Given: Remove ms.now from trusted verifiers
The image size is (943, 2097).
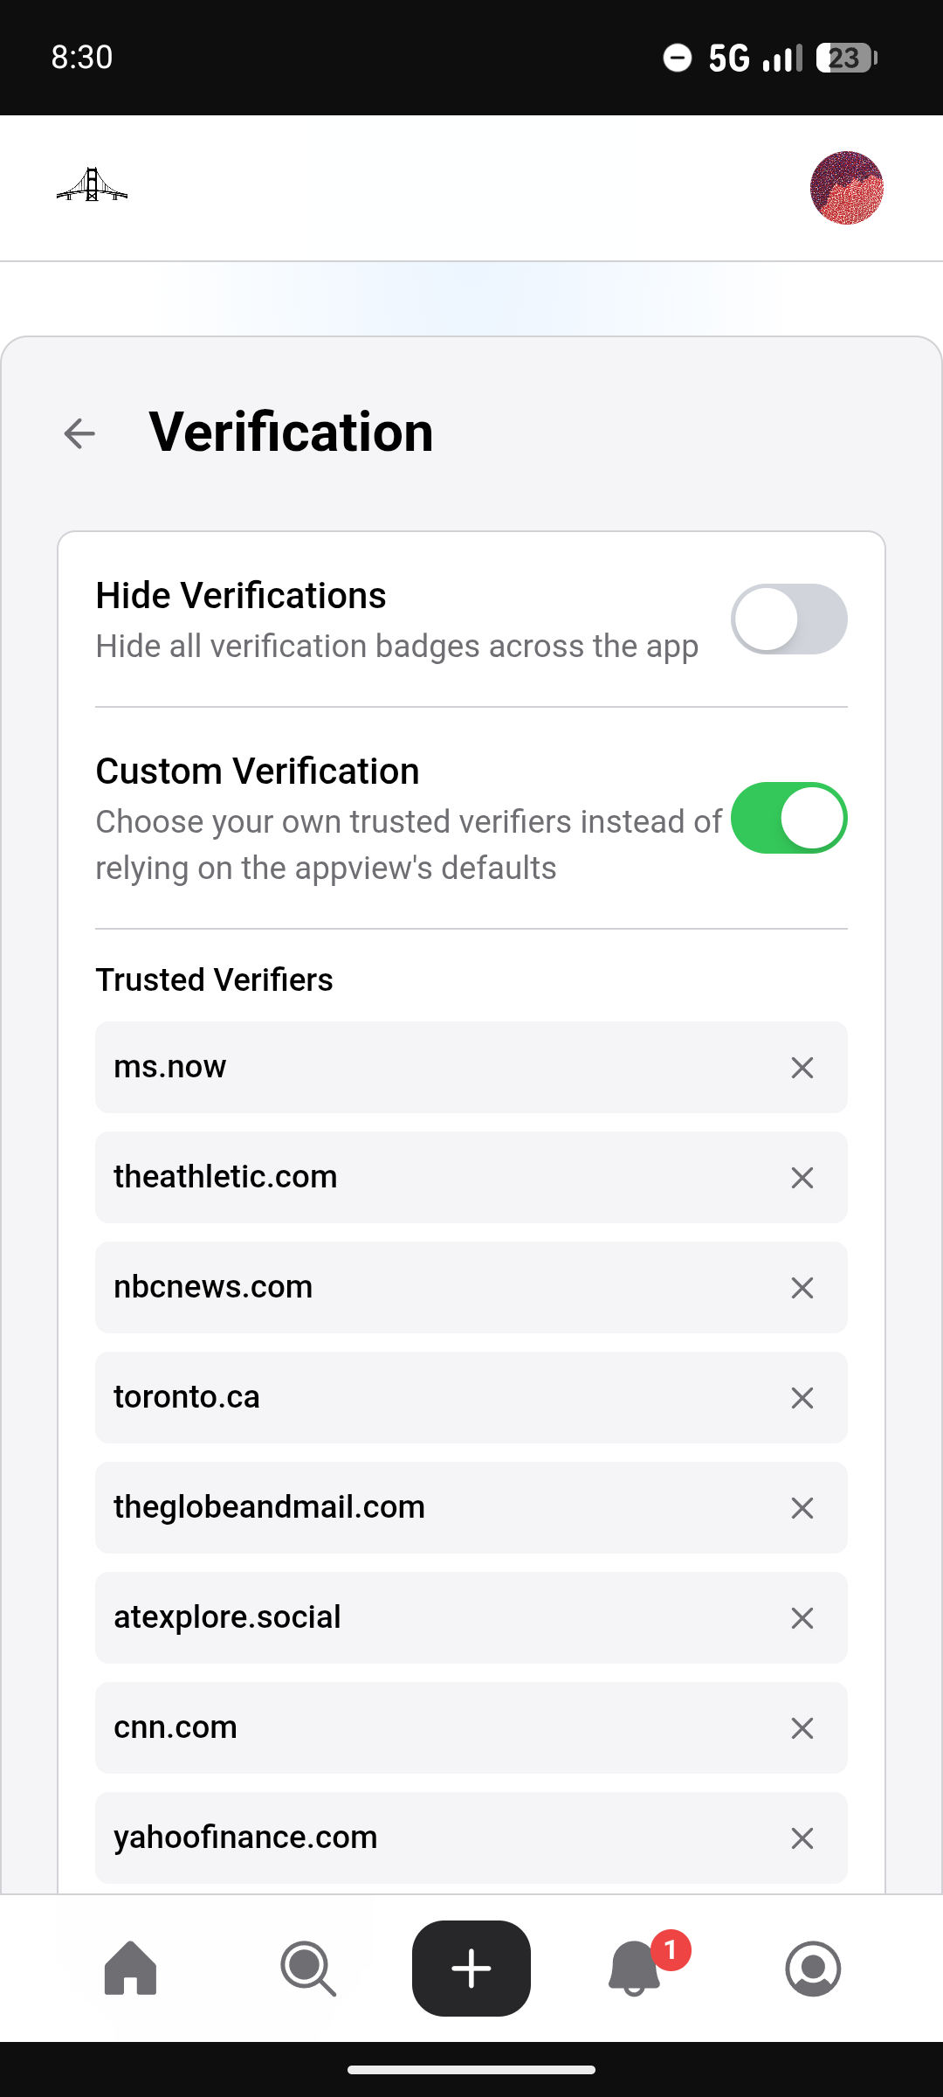Looking at the screenshot, I should click(x=802, y=1068).
